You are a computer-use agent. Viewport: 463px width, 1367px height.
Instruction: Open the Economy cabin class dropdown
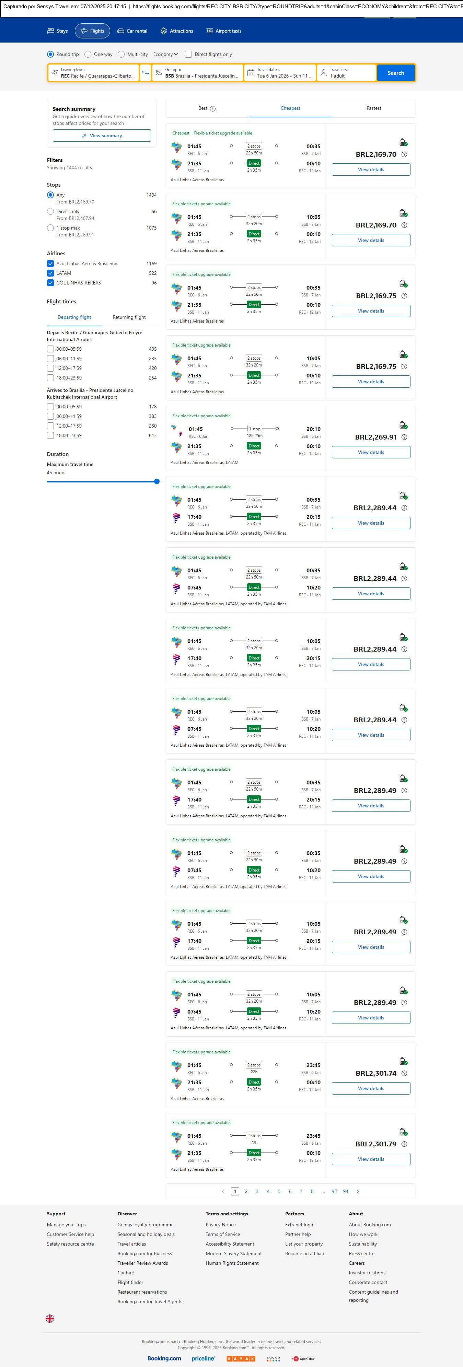[x=165, y=54]
